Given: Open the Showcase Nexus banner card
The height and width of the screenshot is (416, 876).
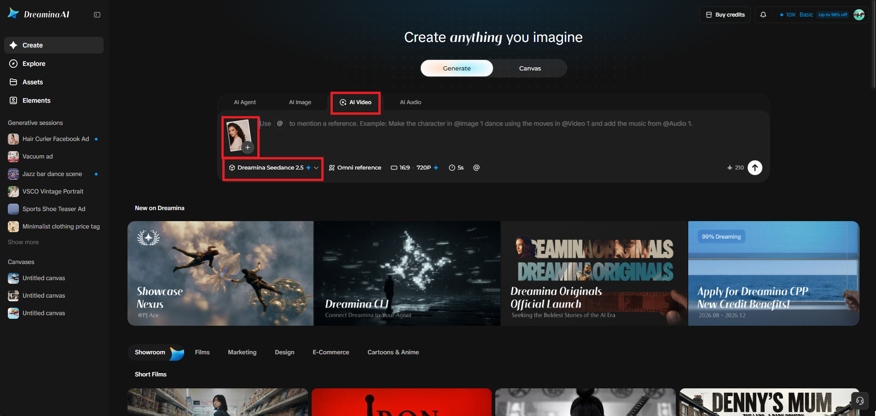Looking at the screenshot, I should click(x=220, y=273).
